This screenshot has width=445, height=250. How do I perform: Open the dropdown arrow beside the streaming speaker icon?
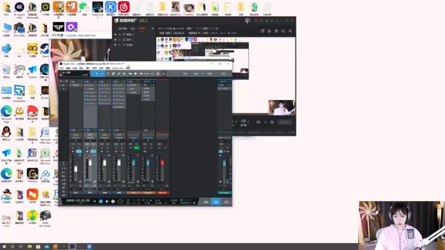(x=248, y=121)
